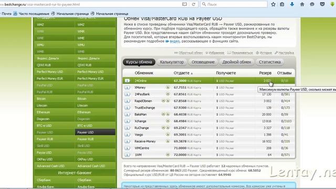336x189 pixels.
Task: Bookmark this page with the star icon
Action: [273, 4]
